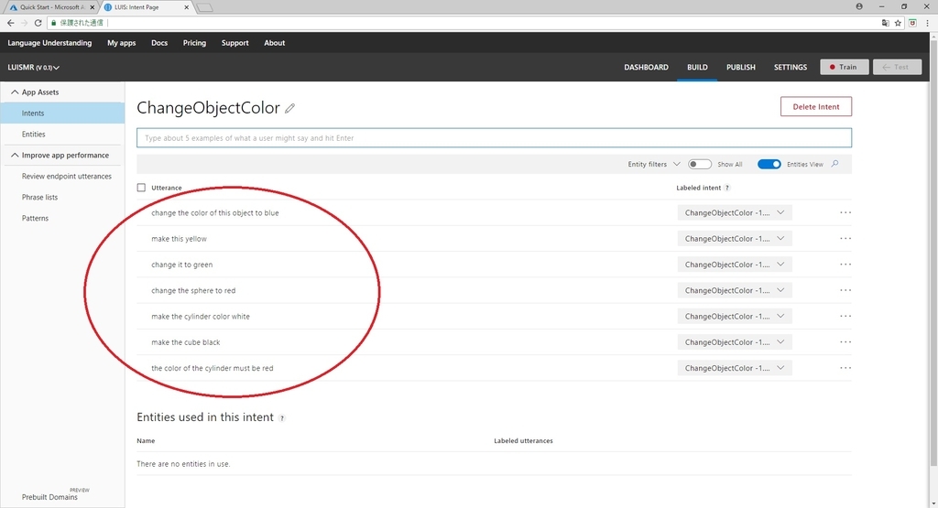This screenshot has height=508, width=938.
Task: Open Patterns in the sidebar
Action: [x=35, y=218]
